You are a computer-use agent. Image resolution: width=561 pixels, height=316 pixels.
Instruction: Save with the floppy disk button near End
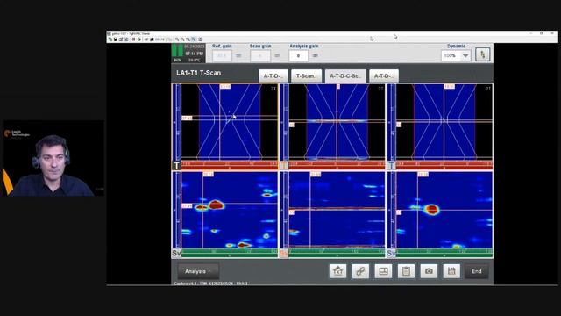click(x=451, y=271)
